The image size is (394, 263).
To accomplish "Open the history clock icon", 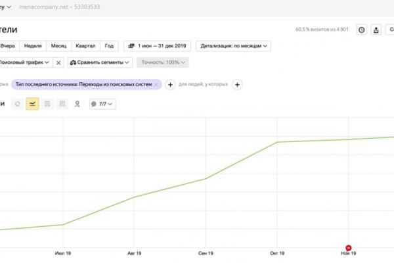I will (x=362, y=30).
